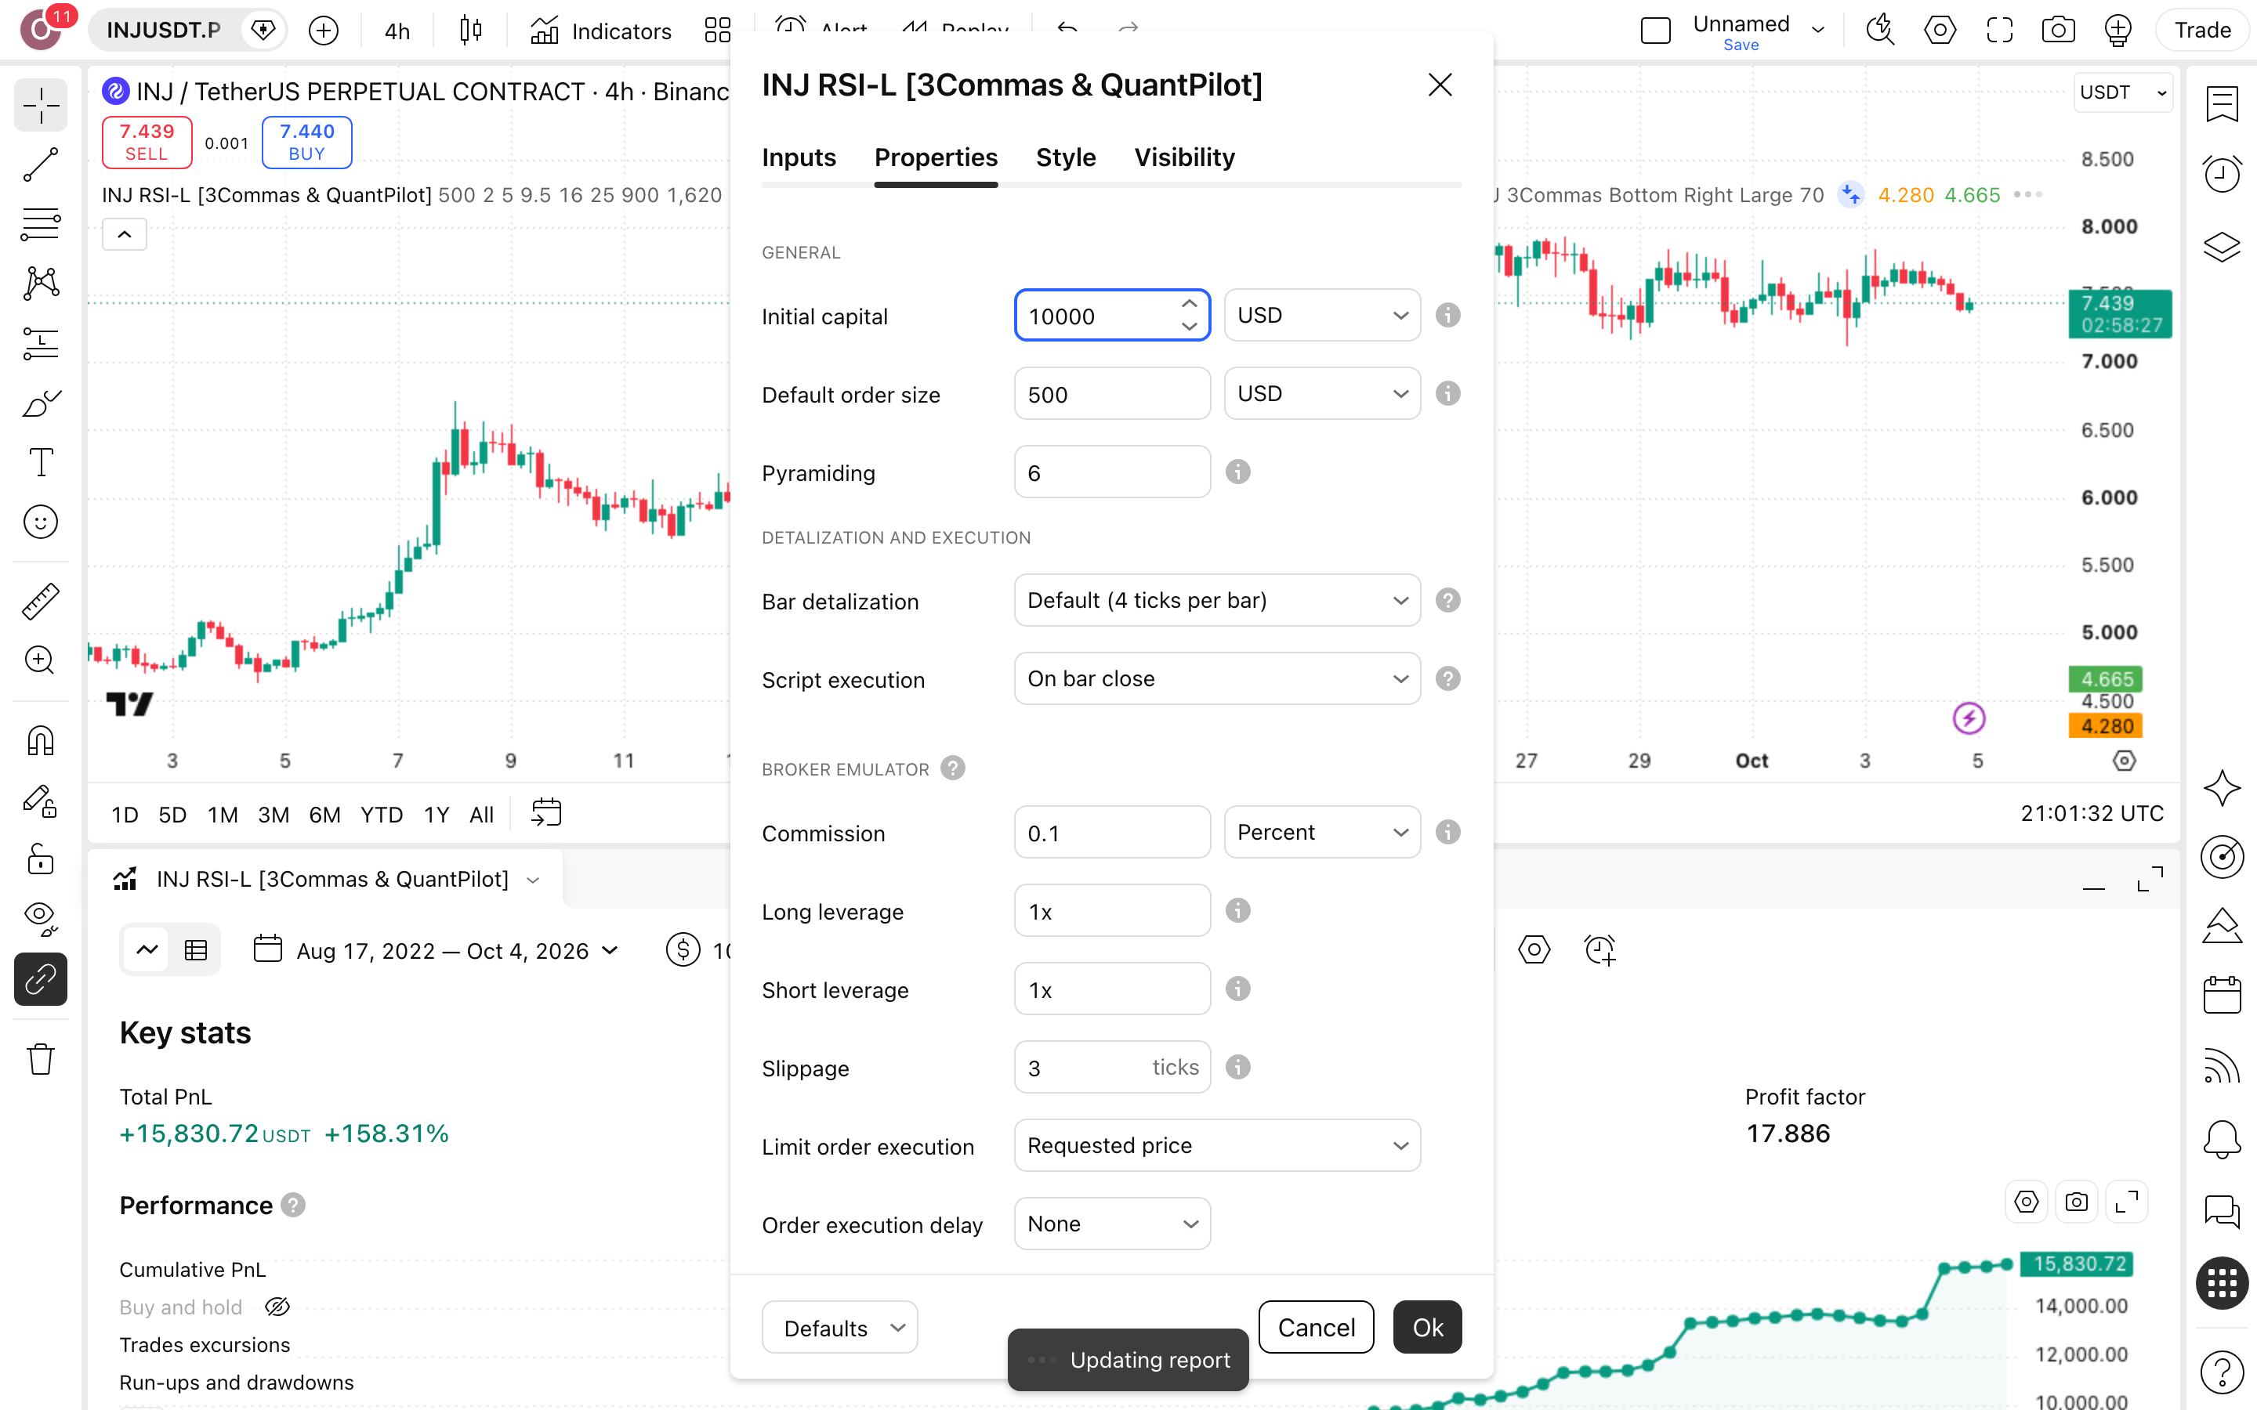Image resolution: width=2257 pixels, height=1410 pixels.
Task: Switch to the Visibility tab
Action: [x=1183, y=157]
